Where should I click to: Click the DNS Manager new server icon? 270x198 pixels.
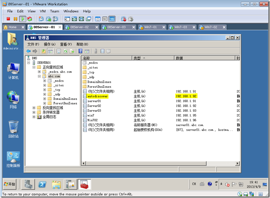(x=96, y=51)
